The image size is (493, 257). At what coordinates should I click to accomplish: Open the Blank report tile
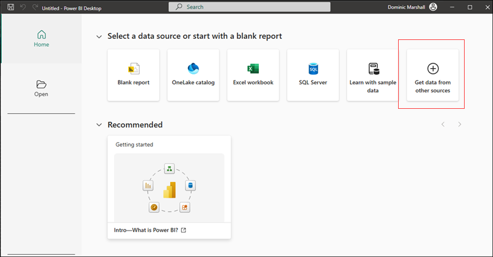(x=133, y=75)
